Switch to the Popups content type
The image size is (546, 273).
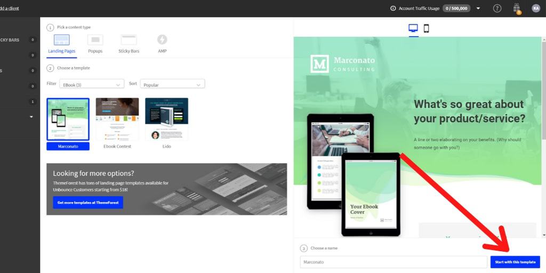click(95, 45)
